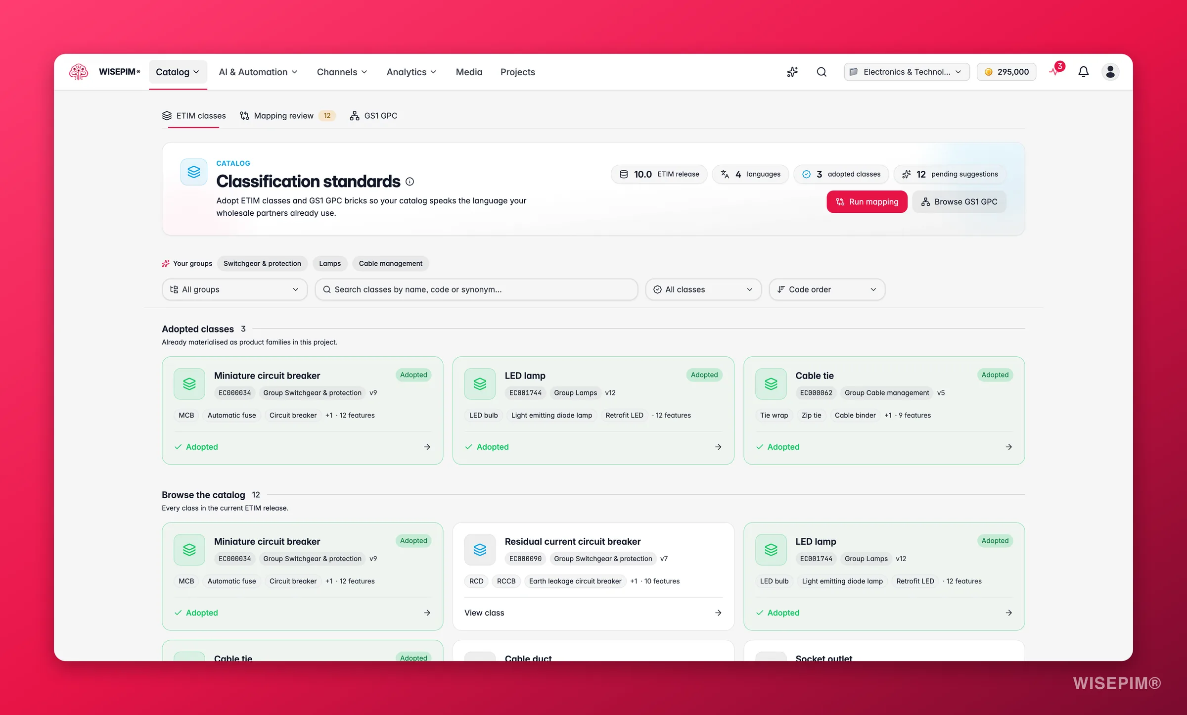Switch to the GS1 GPC tab
Image resolution: width=1187 pixels, height=715 pixels.
(x=373, y=116)
